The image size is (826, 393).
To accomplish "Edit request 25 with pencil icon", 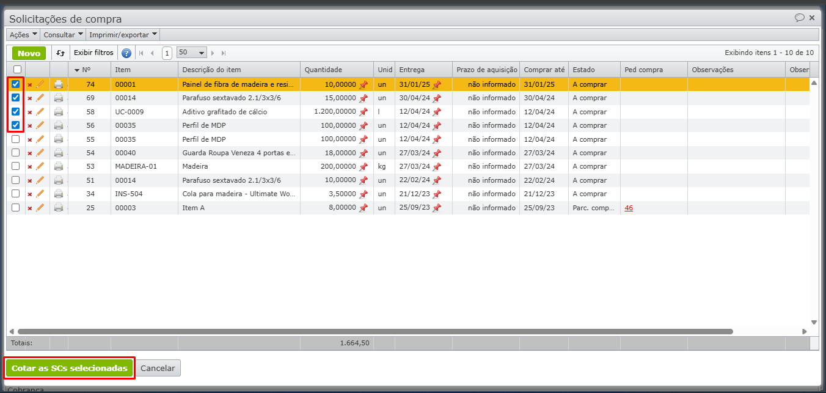I will tap(40, 208).
